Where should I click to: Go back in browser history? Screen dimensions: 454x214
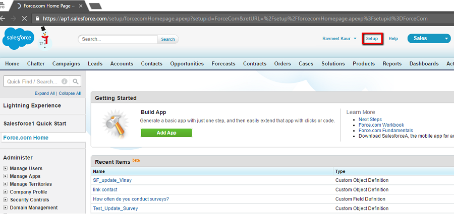[3, 19]
